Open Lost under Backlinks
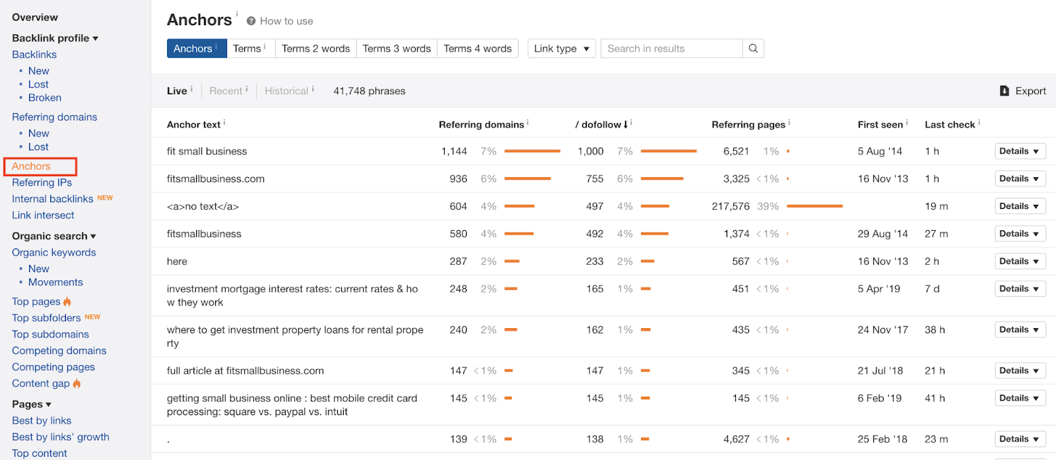Screen dimensions: 1056x460 pos(38,84)
